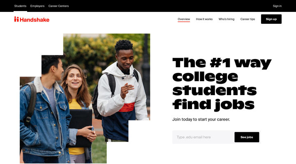Click the Sign in link

[277, 6]
